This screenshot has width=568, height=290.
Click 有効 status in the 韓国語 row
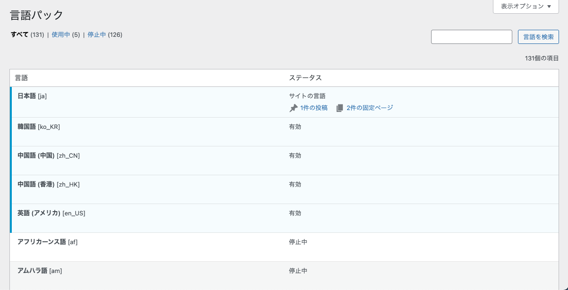[295, 127]
